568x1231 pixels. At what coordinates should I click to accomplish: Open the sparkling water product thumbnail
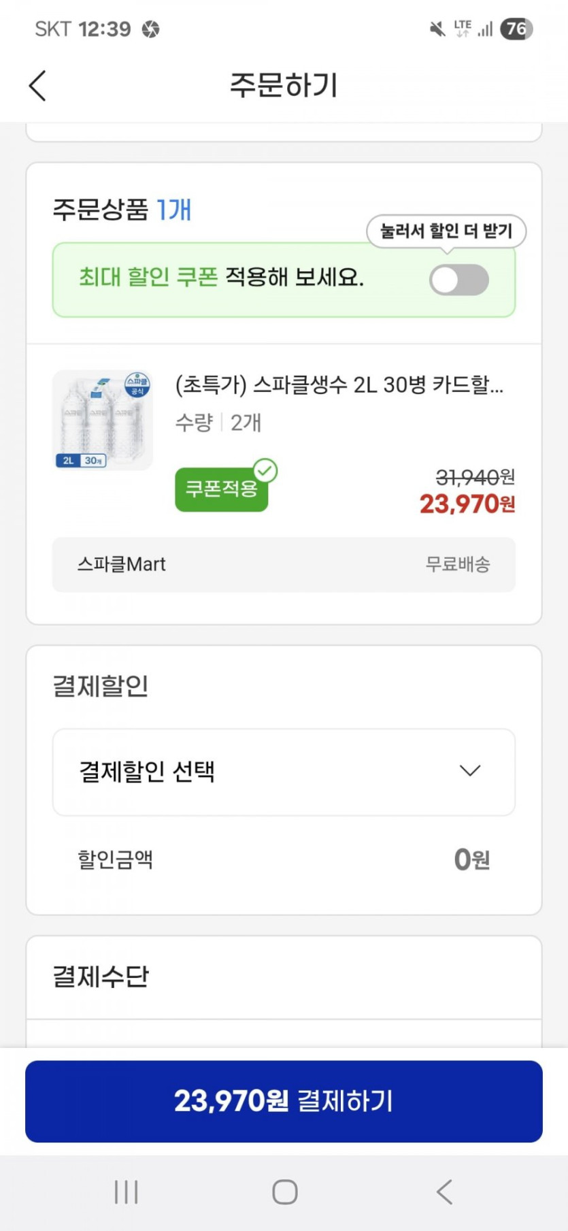pos(103,420)
